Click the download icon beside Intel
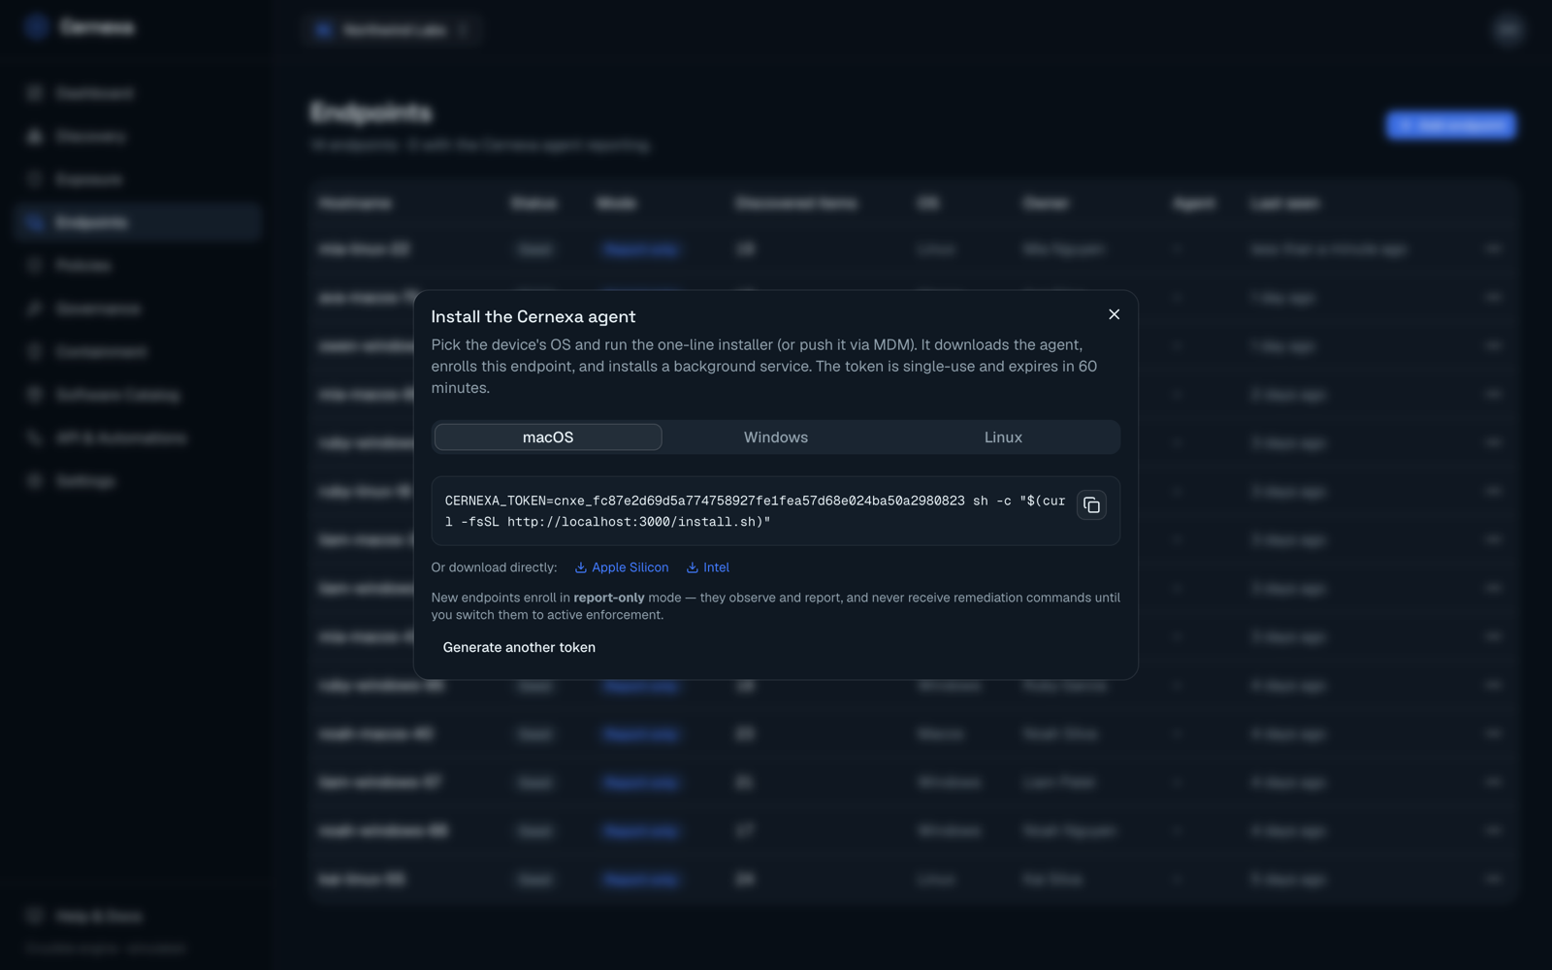This screenshot has width=1552, height=970. coord(693,567)
